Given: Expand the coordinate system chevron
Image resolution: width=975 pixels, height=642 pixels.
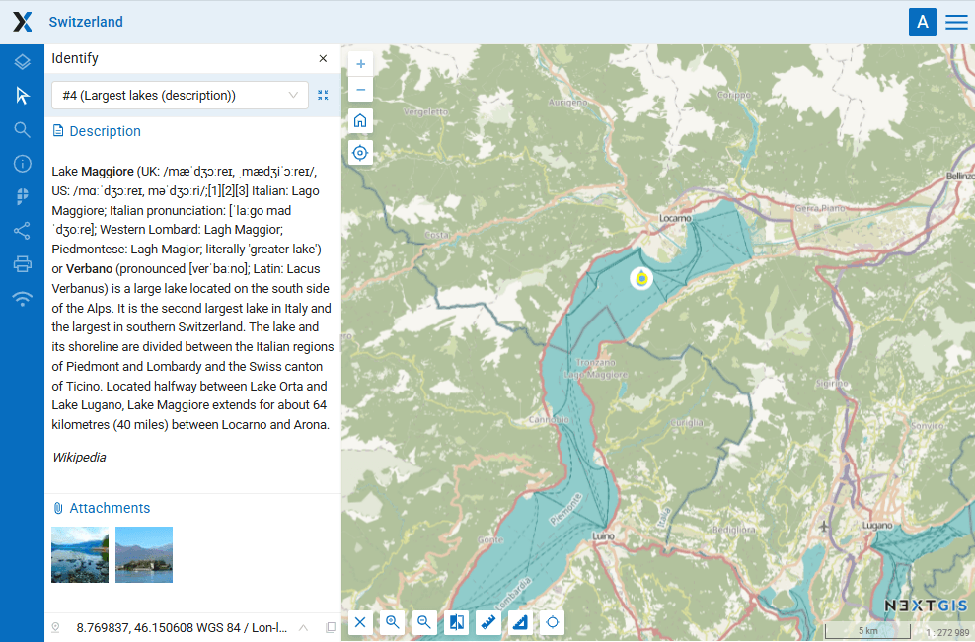Looking at the screenshot, I should point(303,627).
